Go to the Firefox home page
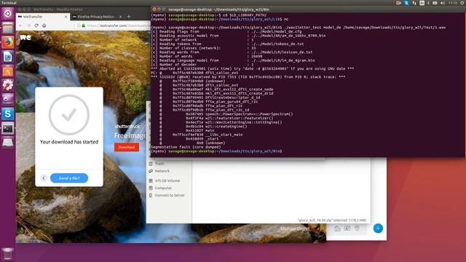 [44, 25]
